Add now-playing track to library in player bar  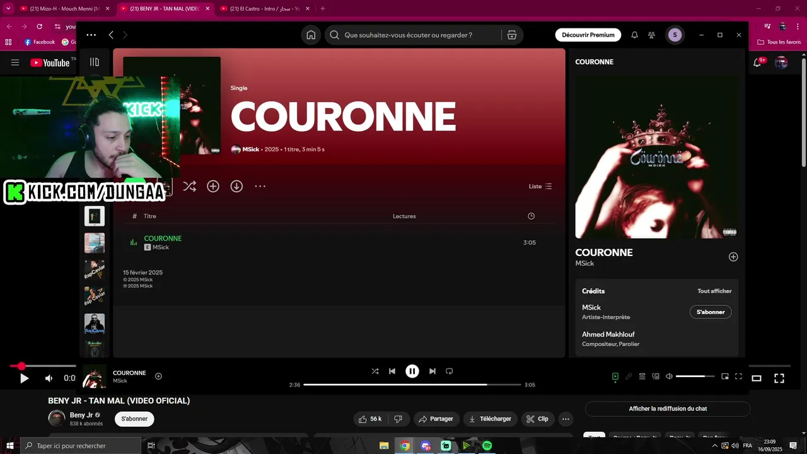[158, 376]
